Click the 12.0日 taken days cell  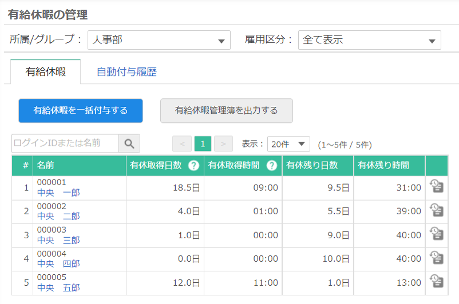[x=165, y=283]
